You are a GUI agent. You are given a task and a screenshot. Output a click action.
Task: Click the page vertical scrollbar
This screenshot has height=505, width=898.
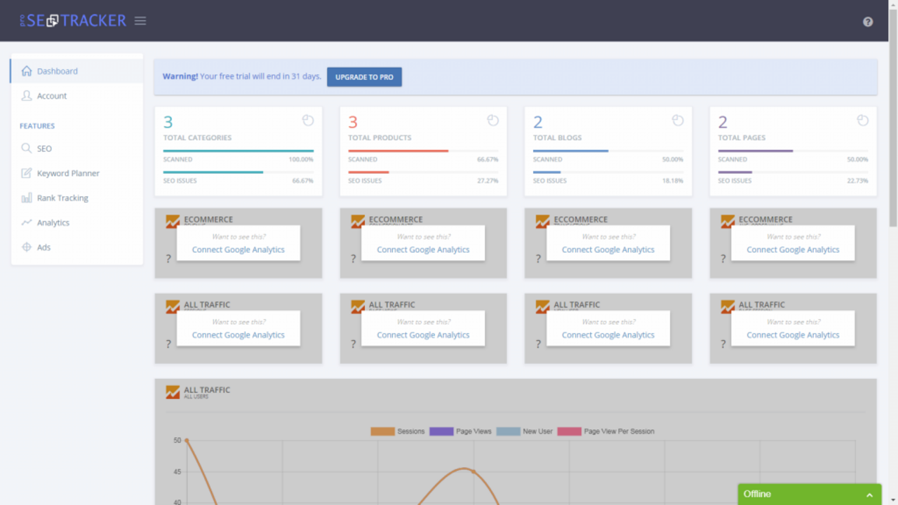892,140
